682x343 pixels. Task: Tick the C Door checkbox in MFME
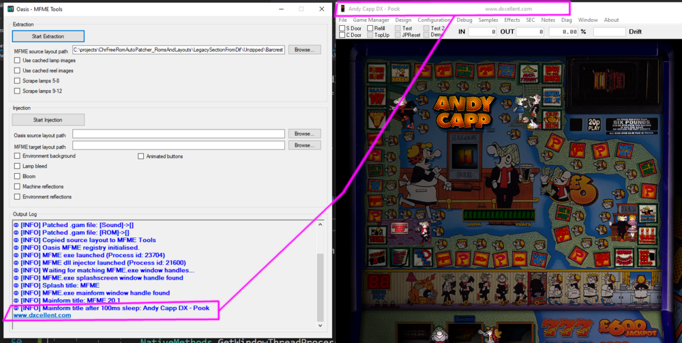(x=342, y=35)
